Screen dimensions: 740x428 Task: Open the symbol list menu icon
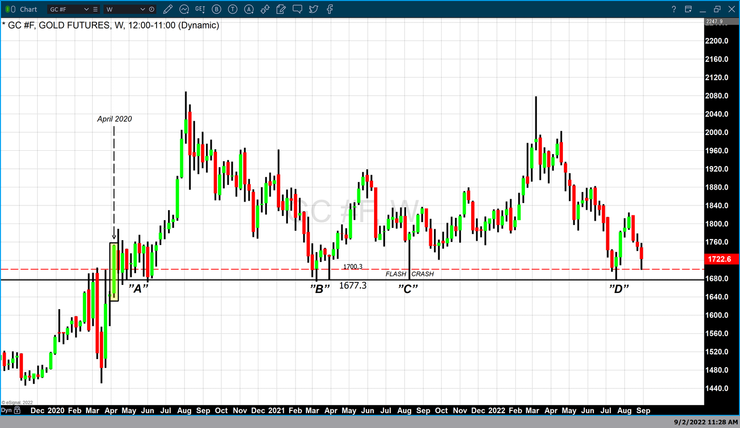point(96,9)
